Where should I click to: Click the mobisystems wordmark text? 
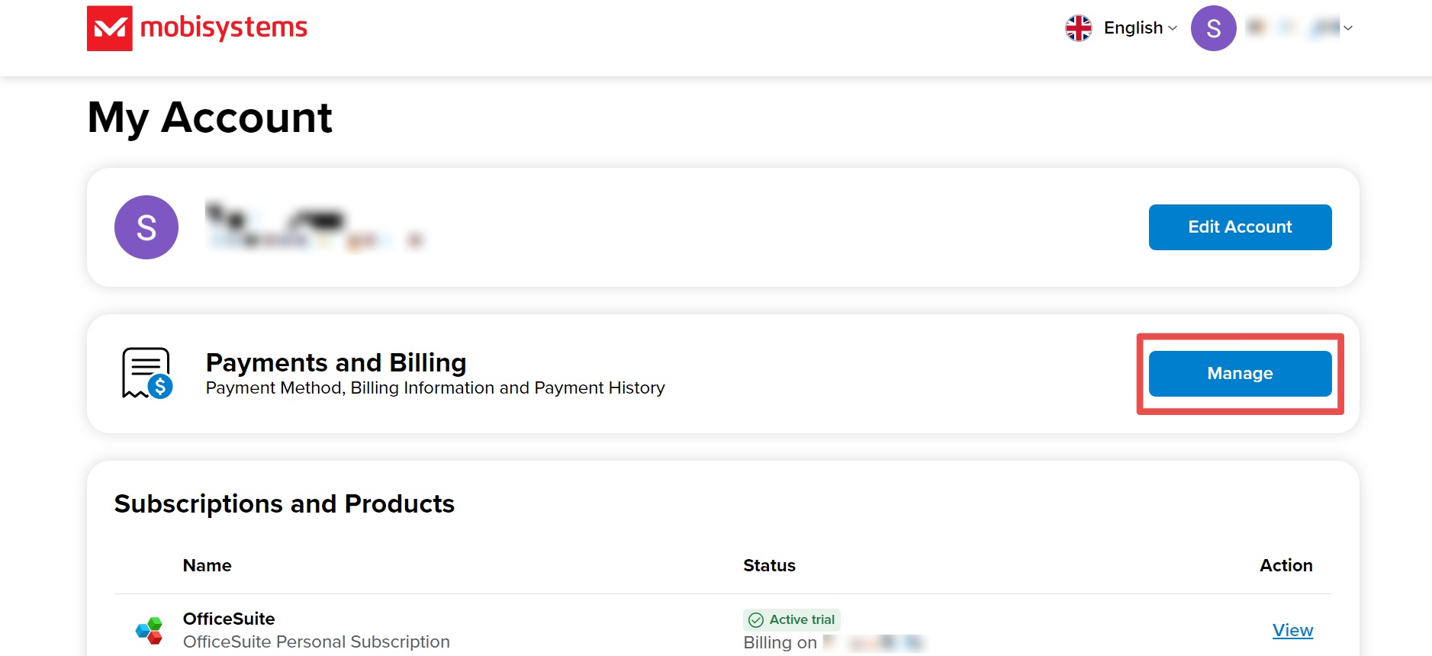point(224,28)
